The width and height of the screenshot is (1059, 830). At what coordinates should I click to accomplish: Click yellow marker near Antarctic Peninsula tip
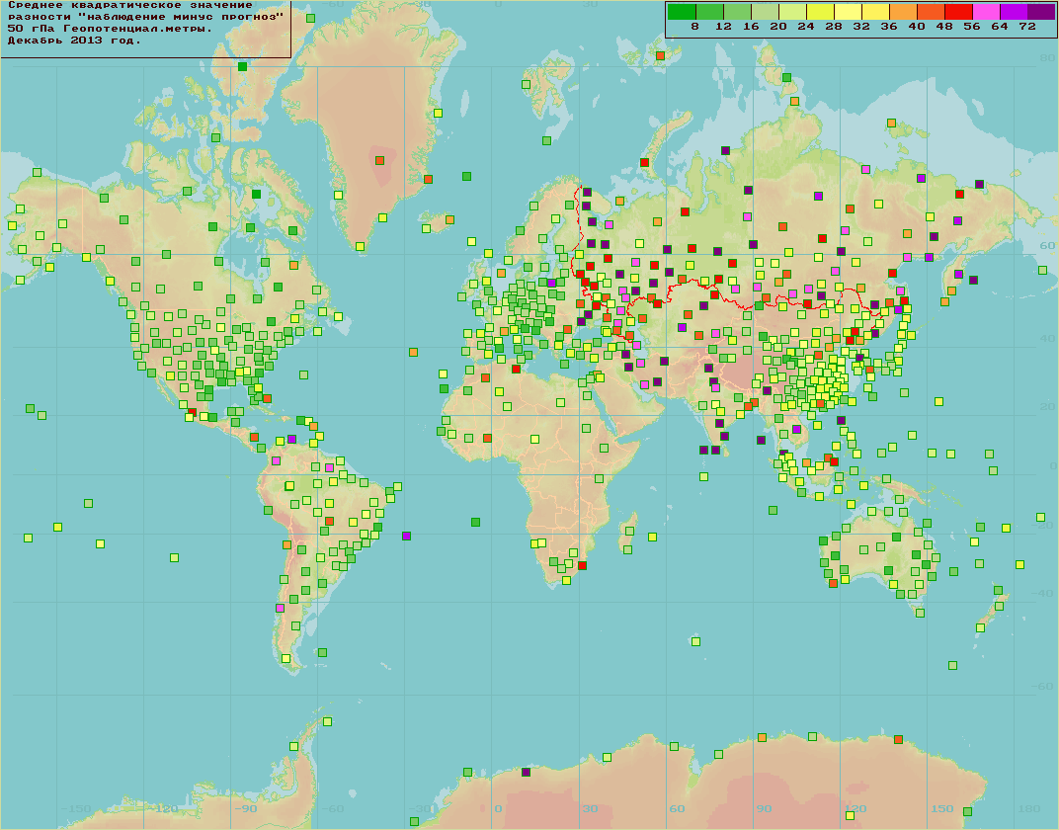[x=328, y=721]
